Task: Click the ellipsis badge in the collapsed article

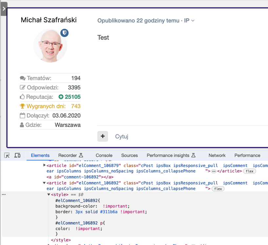Action: coord(214,171)
